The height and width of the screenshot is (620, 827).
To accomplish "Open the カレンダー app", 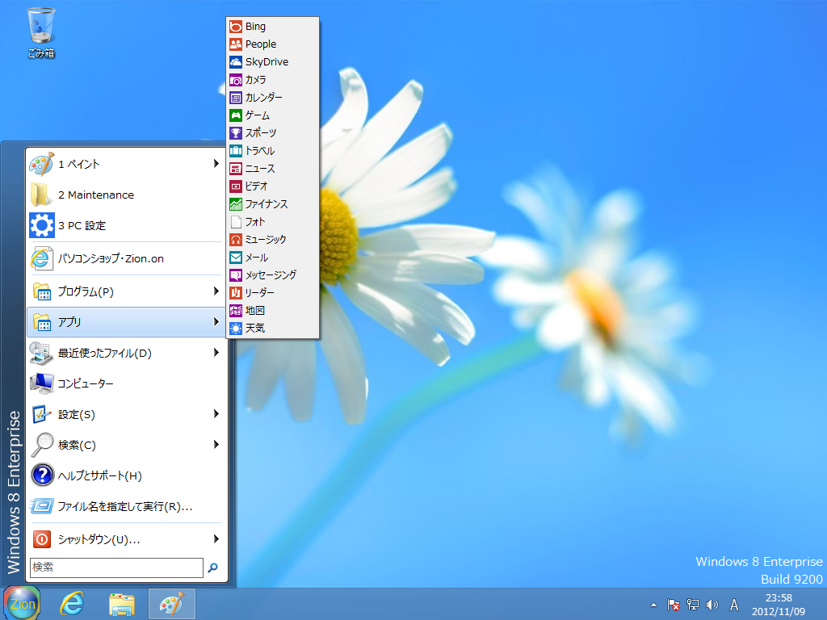I will coord(263,98).
